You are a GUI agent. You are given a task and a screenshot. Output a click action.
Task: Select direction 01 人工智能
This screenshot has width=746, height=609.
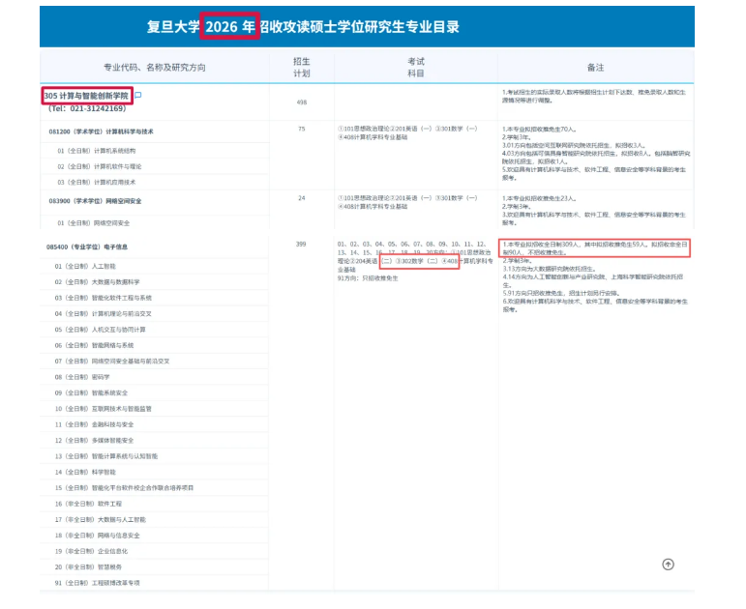85,266
